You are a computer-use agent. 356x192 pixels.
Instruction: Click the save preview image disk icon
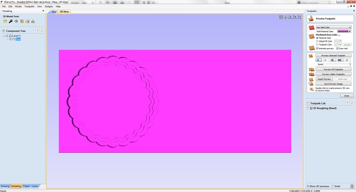coord(311,84)
